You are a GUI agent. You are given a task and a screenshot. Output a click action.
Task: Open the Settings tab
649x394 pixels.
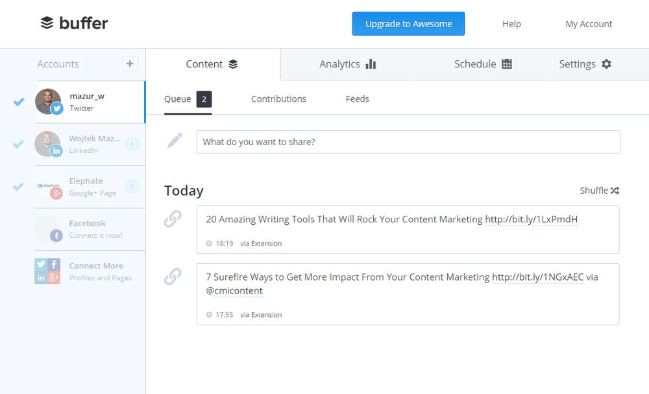(x=585, y=64)
